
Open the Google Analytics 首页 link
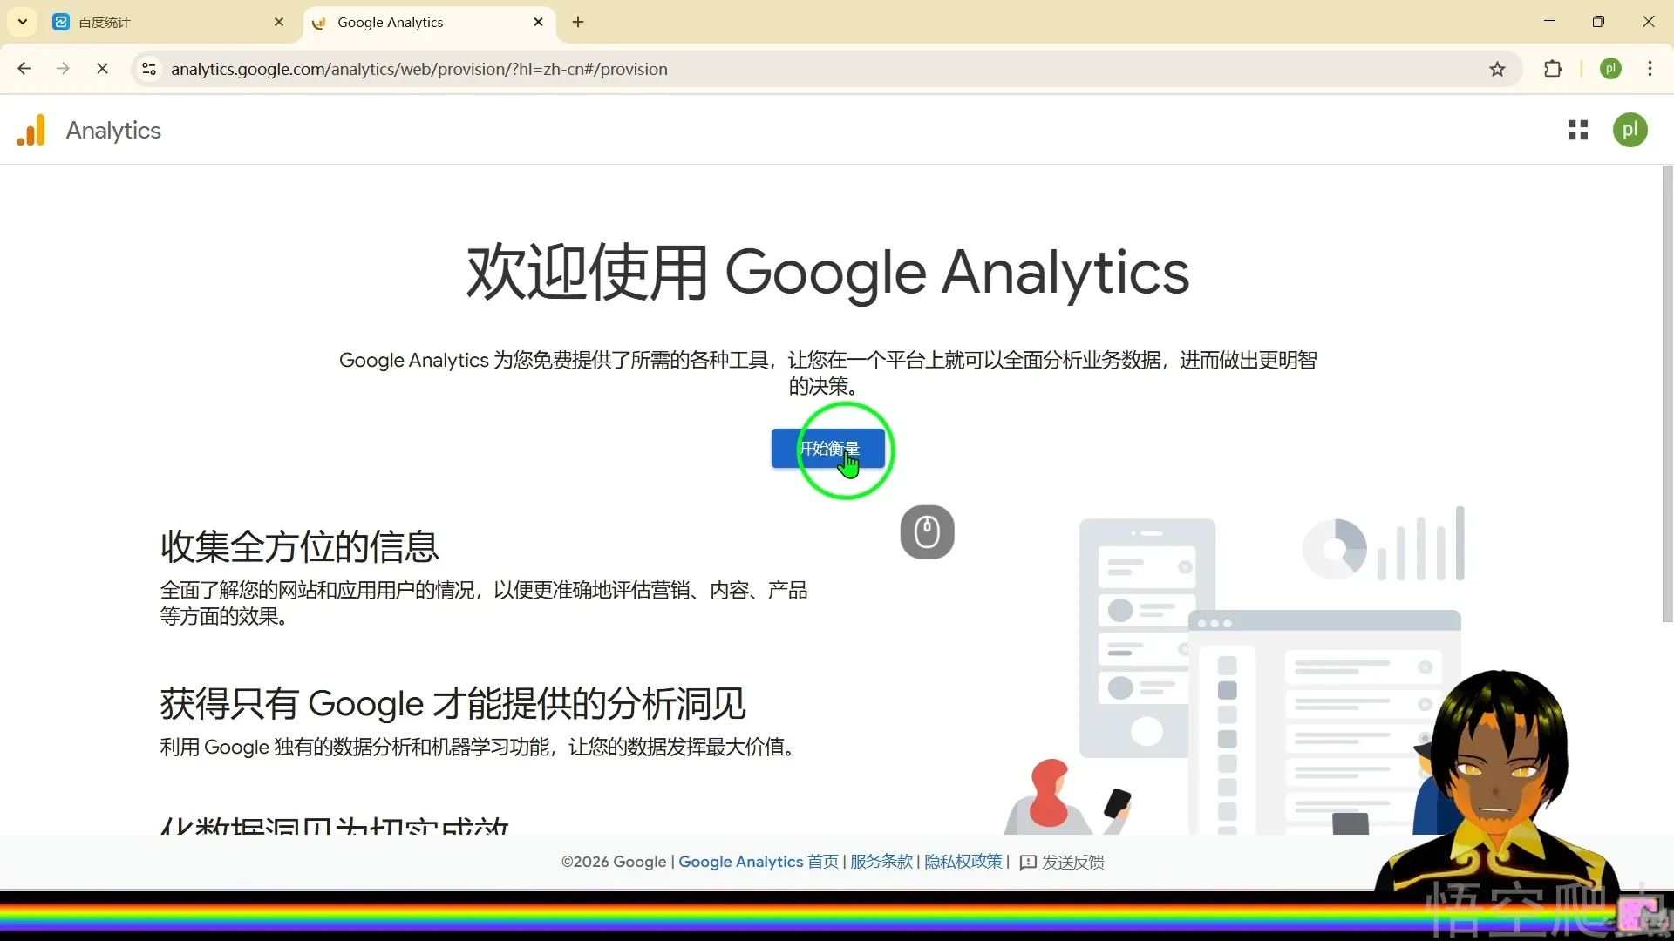point(758,862)
